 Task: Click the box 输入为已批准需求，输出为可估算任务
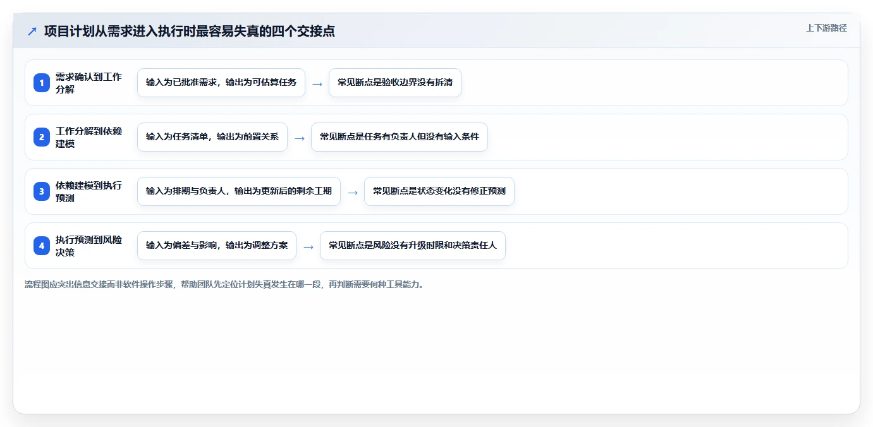tap(221, 83)
